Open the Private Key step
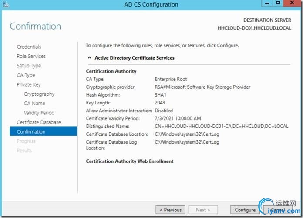Screen dimensions: 303x218 [x=29, y=85]
